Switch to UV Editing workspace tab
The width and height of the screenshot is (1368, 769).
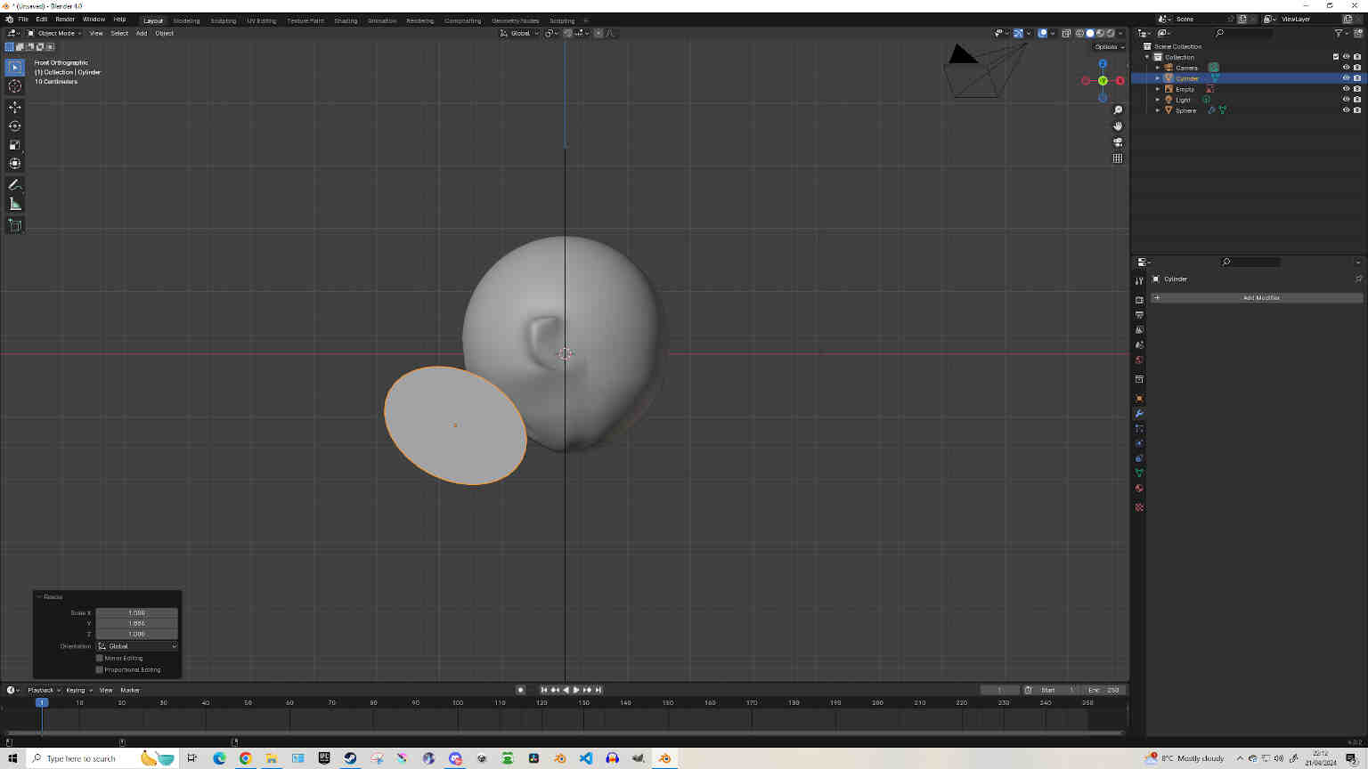coord(262,20)
